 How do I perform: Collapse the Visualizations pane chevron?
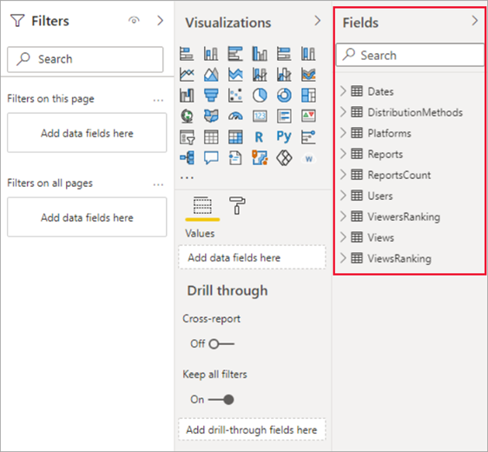click(317, 21)
